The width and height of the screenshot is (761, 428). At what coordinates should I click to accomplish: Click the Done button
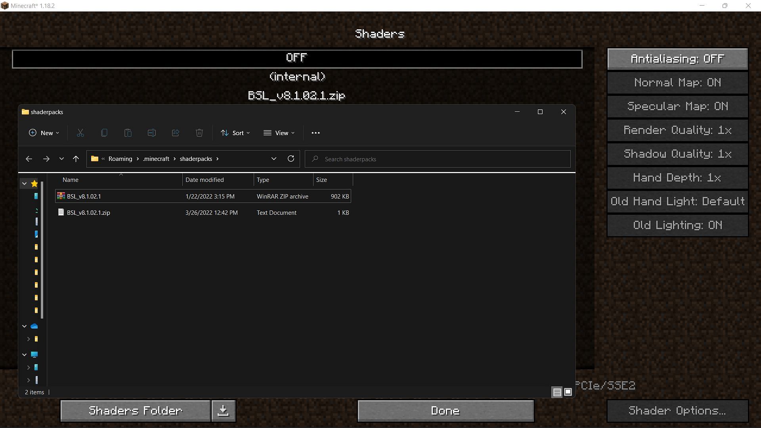[446, 411]
